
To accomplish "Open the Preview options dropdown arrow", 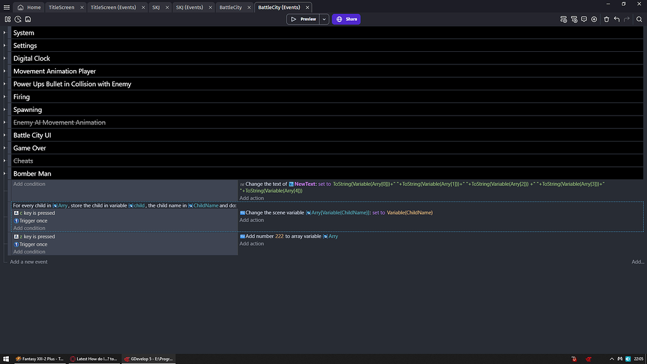I will (x=323, y=19).
